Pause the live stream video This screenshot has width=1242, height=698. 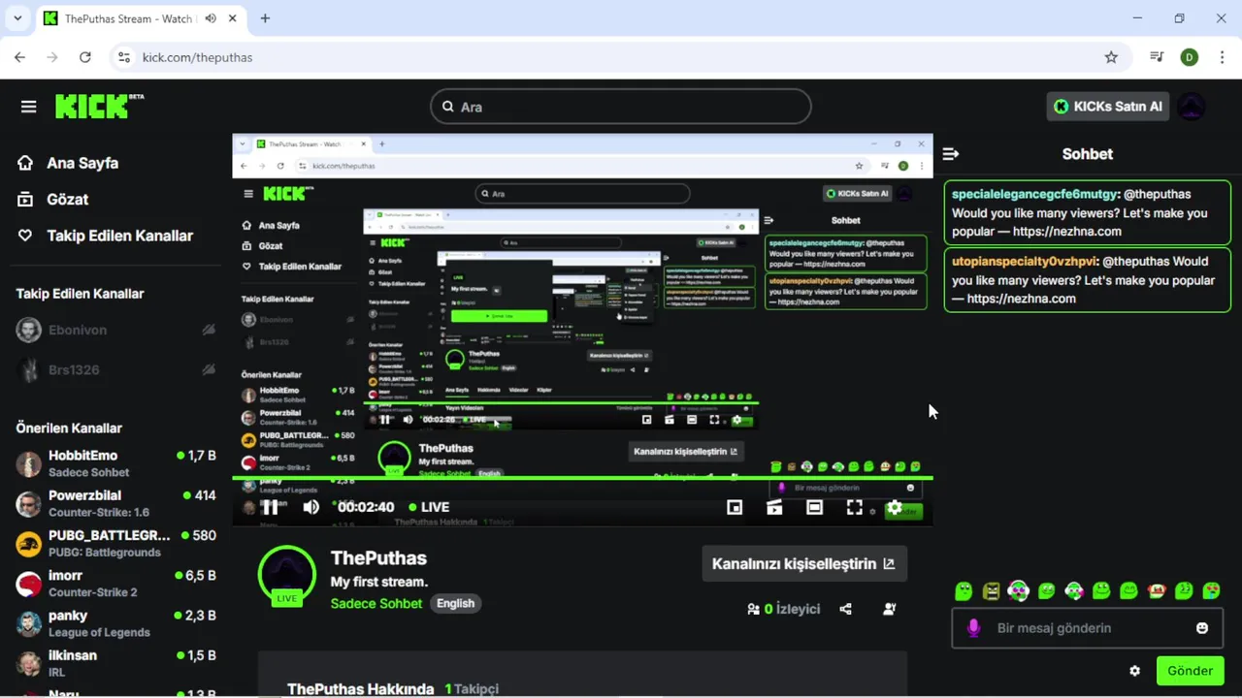[270, 507]
